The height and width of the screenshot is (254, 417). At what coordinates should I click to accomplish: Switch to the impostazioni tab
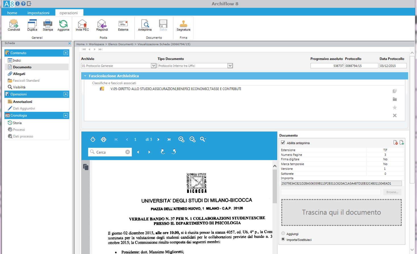pyautogui.click(x=38, y=13)
